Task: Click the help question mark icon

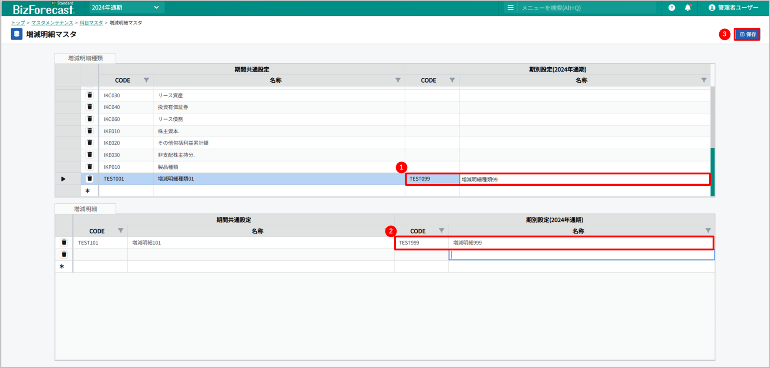Action: pyautogui.click(x=671, y=8)
